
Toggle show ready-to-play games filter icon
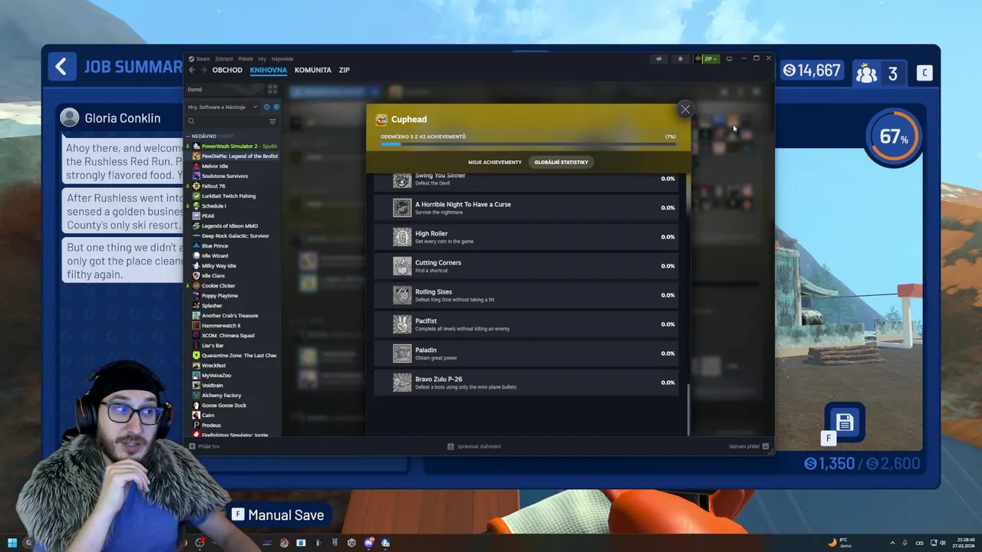coord(276,107)
